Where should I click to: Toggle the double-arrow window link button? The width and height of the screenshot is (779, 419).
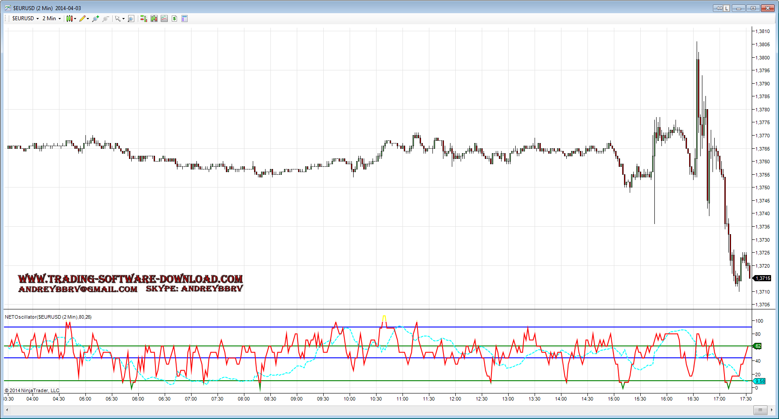tap(719, 8)
